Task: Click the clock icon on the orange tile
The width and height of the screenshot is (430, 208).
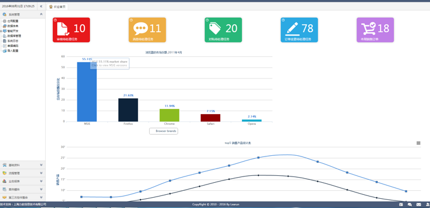Action: [131, 20]
